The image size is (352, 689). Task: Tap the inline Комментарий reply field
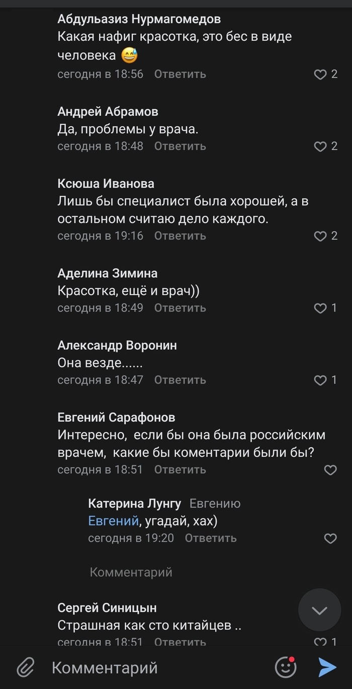tap(131, 572)
